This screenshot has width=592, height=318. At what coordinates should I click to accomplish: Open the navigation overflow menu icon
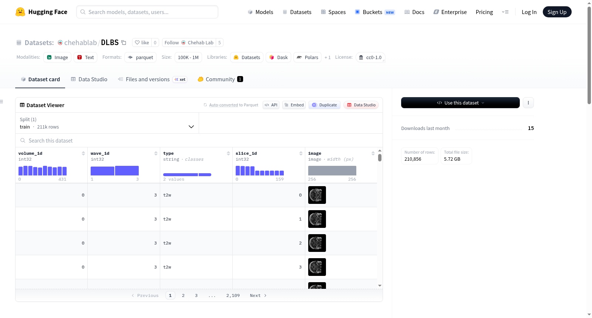coord(505,12)
